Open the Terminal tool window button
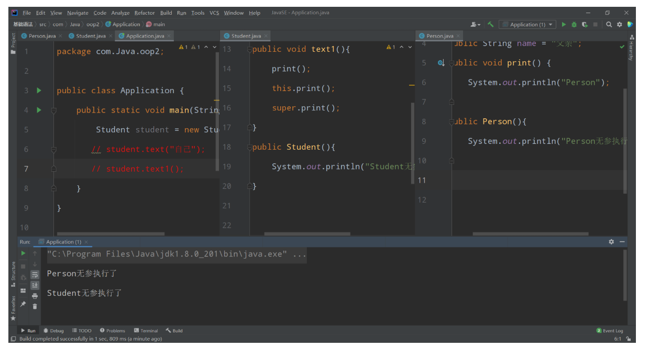The width and height of the screenshot is (649, 347). [146, 331]
